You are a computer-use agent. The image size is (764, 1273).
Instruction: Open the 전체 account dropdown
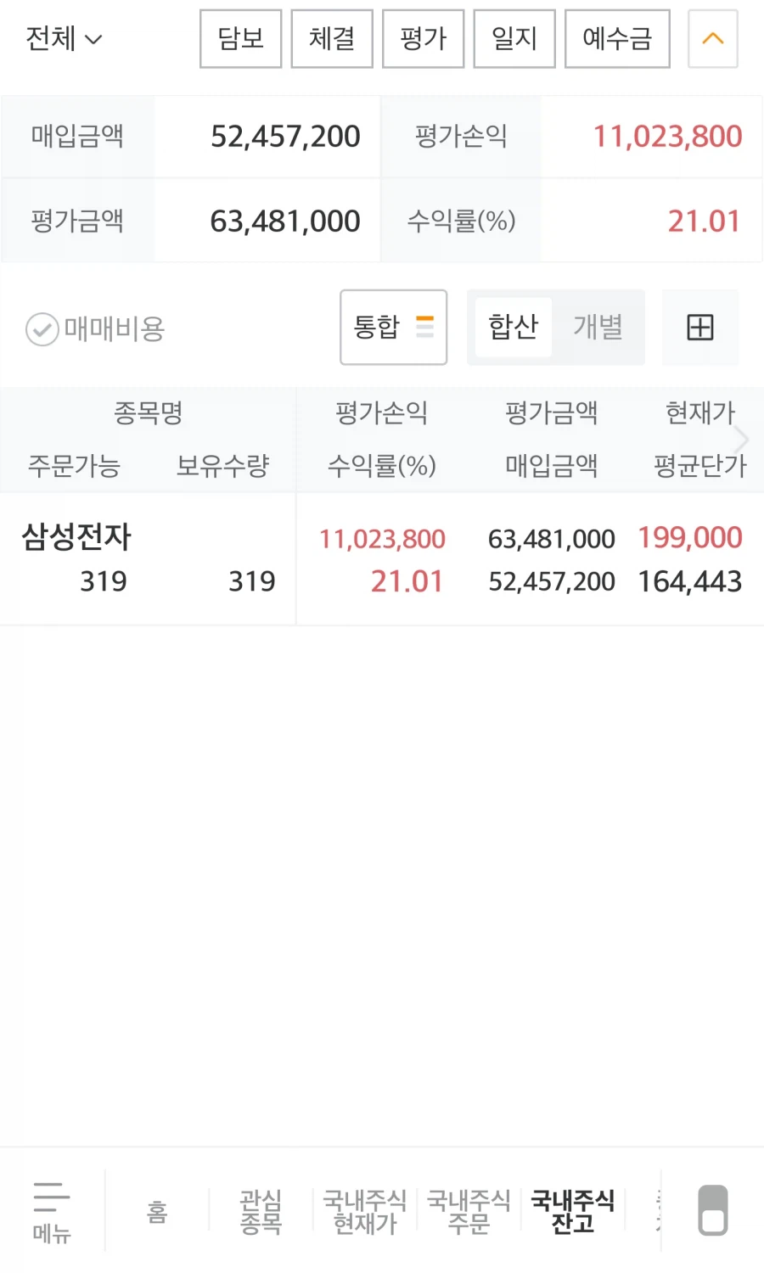(64, 39)
